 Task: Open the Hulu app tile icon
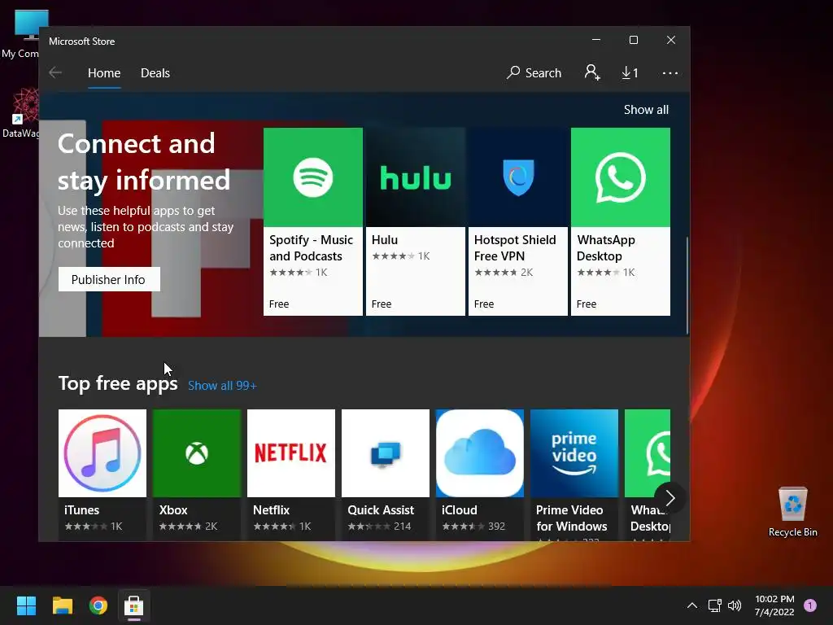click(x=416, y=177)
